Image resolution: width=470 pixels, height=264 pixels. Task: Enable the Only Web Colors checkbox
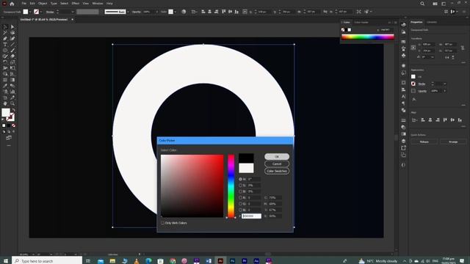coord(162,223)
